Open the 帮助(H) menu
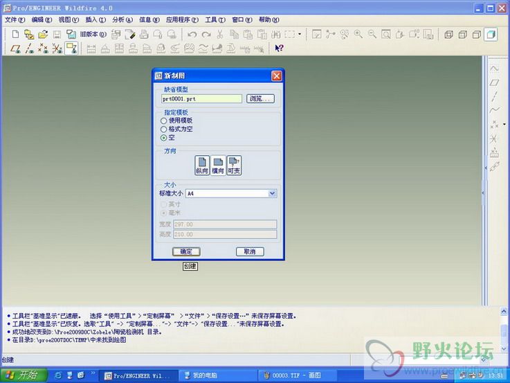This screenshot has width=510, height=383. [x=269, y=20]
